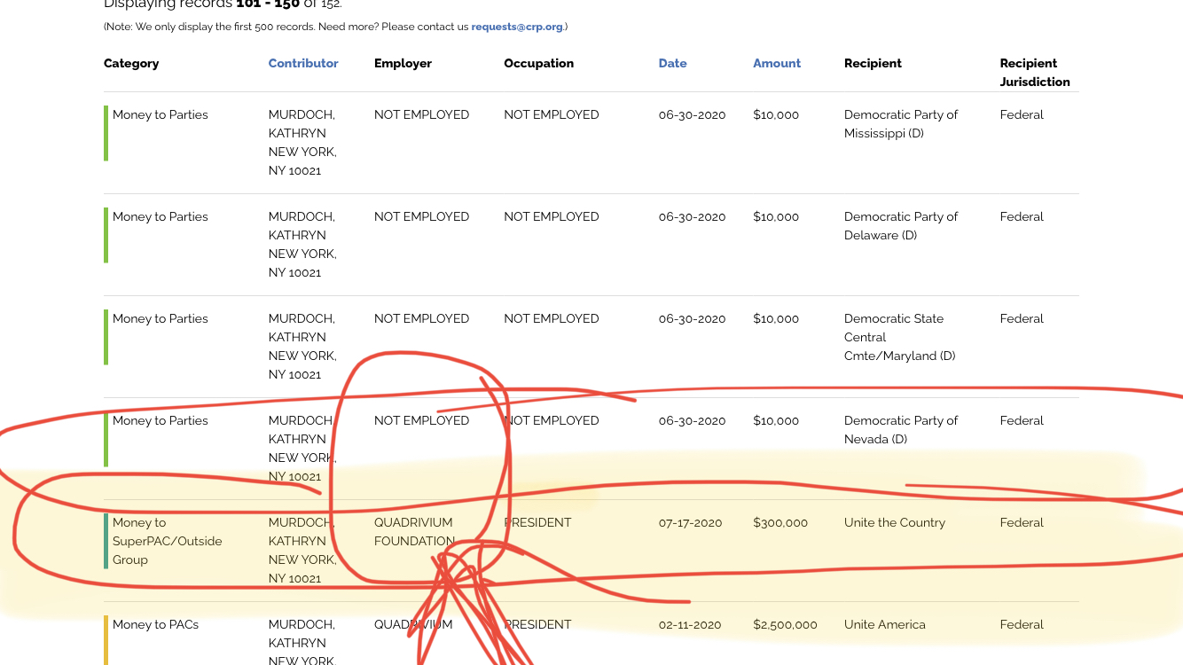Select recipient Unite the Country
1183x665 pixels.
(895, 522)
